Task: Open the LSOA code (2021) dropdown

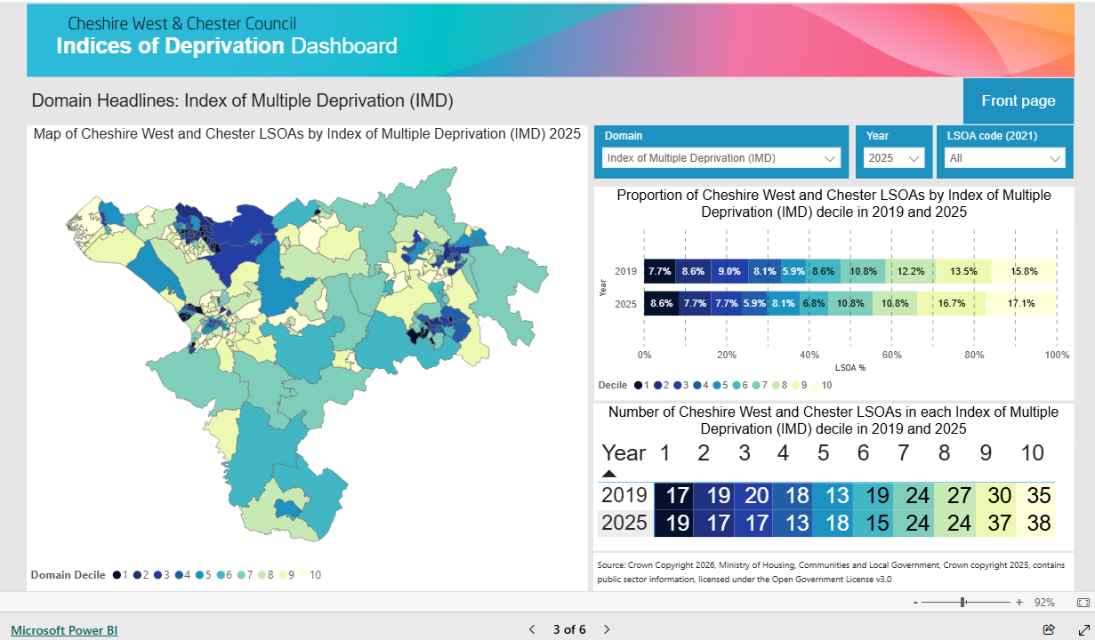Action: pyautogui.click(x=1005, y=158)
